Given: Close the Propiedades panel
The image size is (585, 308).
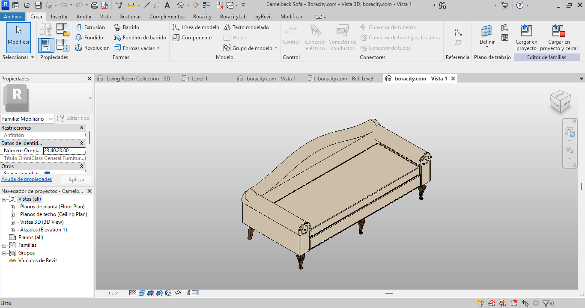Looking at the screenshot, I should 90,79.
